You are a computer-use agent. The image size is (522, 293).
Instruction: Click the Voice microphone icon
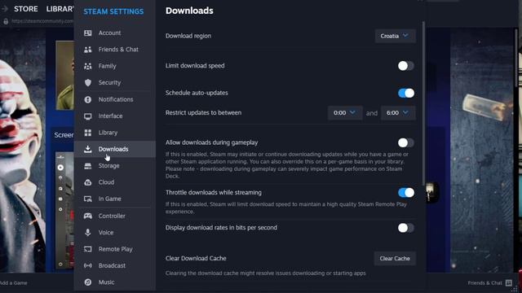point(88,233)
